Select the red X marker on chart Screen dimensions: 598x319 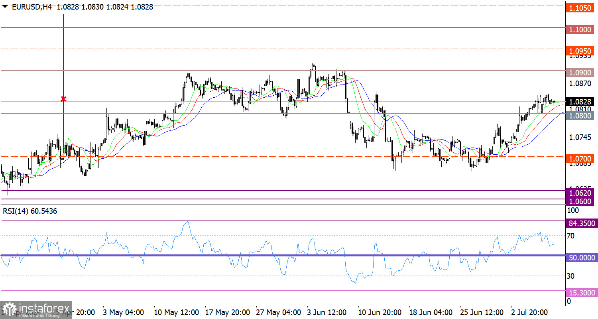[x=63, y=99]
